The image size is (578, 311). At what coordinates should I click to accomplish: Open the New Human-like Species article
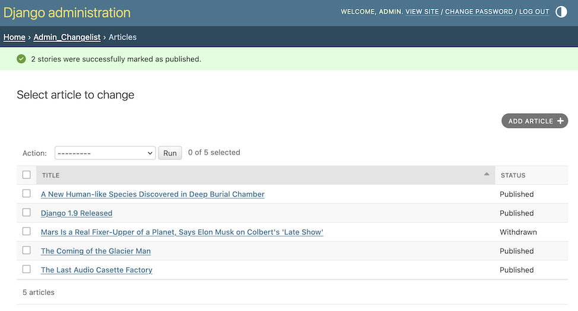(x=153, y=194)
